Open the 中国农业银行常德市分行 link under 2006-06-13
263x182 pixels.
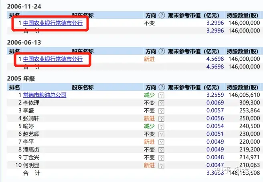point(53,59)
